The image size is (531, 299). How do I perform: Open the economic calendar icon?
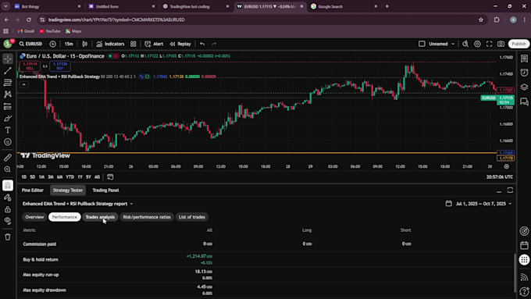point(524,245)
